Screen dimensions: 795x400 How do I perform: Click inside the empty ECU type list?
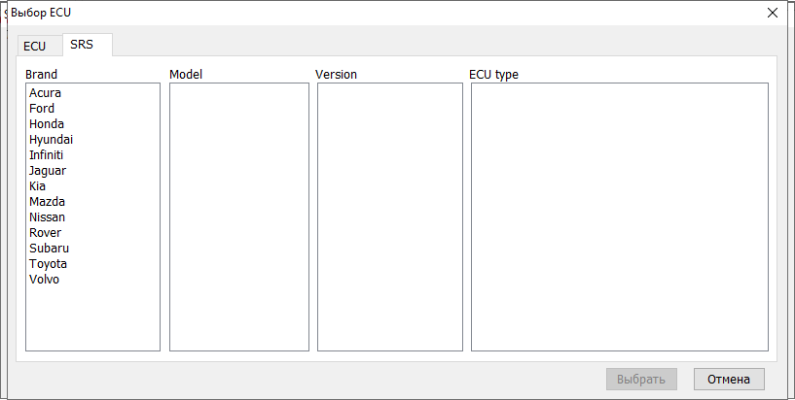(x=619, y=217)
